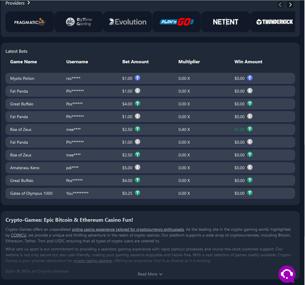Select the Mystic Potion game name
The image size is (305, 285).
click(x=22, y=78)
